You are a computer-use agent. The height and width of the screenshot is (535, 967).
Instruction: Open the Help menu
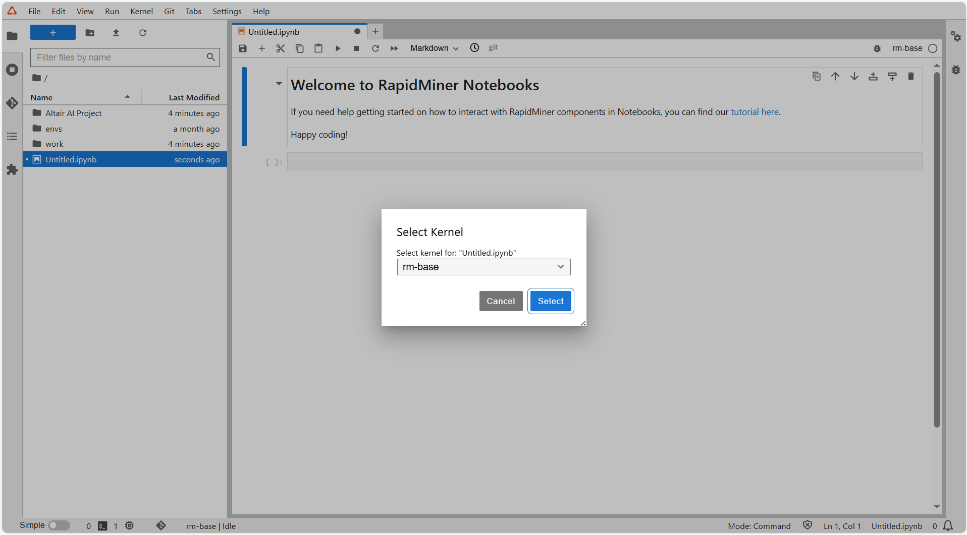[261, 11]
